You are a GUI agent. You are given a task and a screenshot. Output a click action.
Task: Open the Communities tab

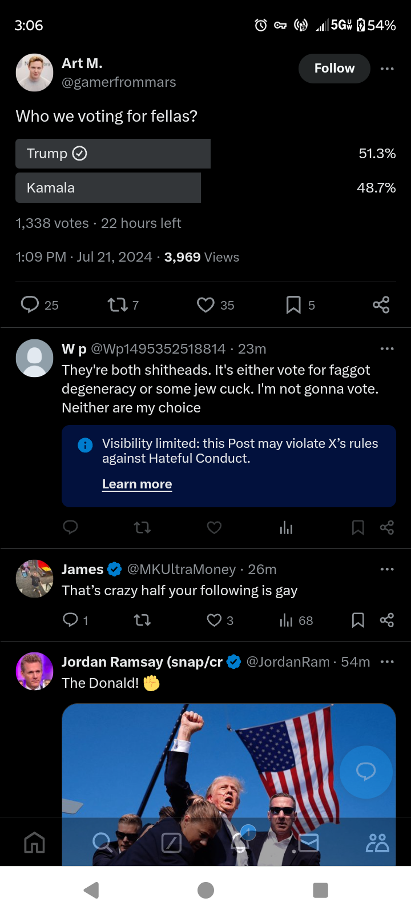point(377,843)
